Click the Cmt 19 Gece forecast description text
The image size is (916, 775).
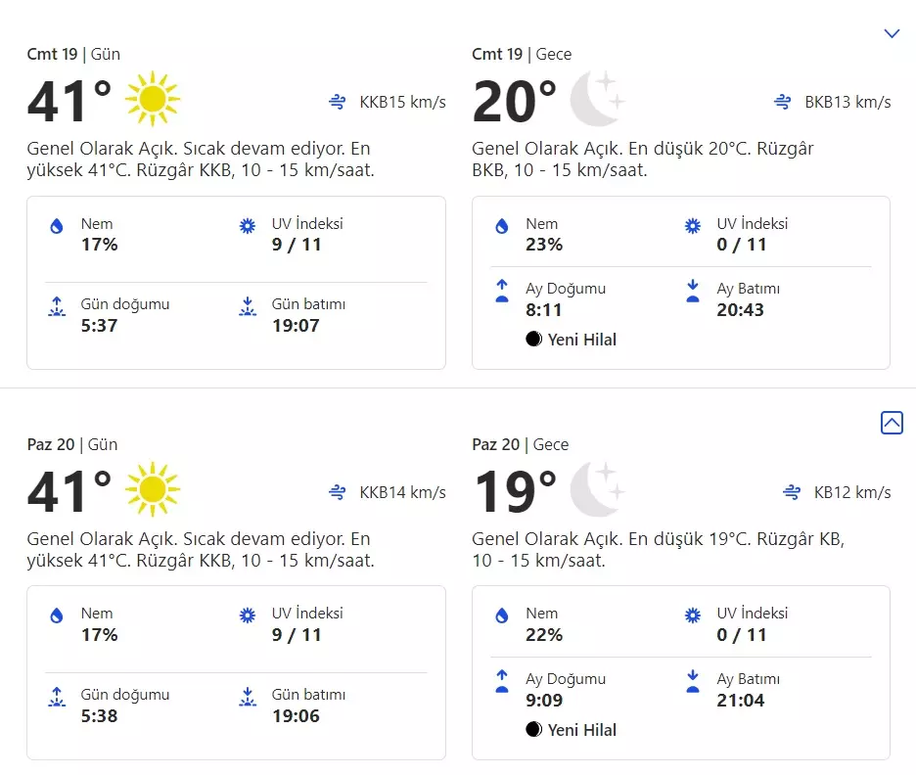(643, 160)
